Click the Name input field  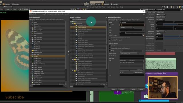(132, 22)
